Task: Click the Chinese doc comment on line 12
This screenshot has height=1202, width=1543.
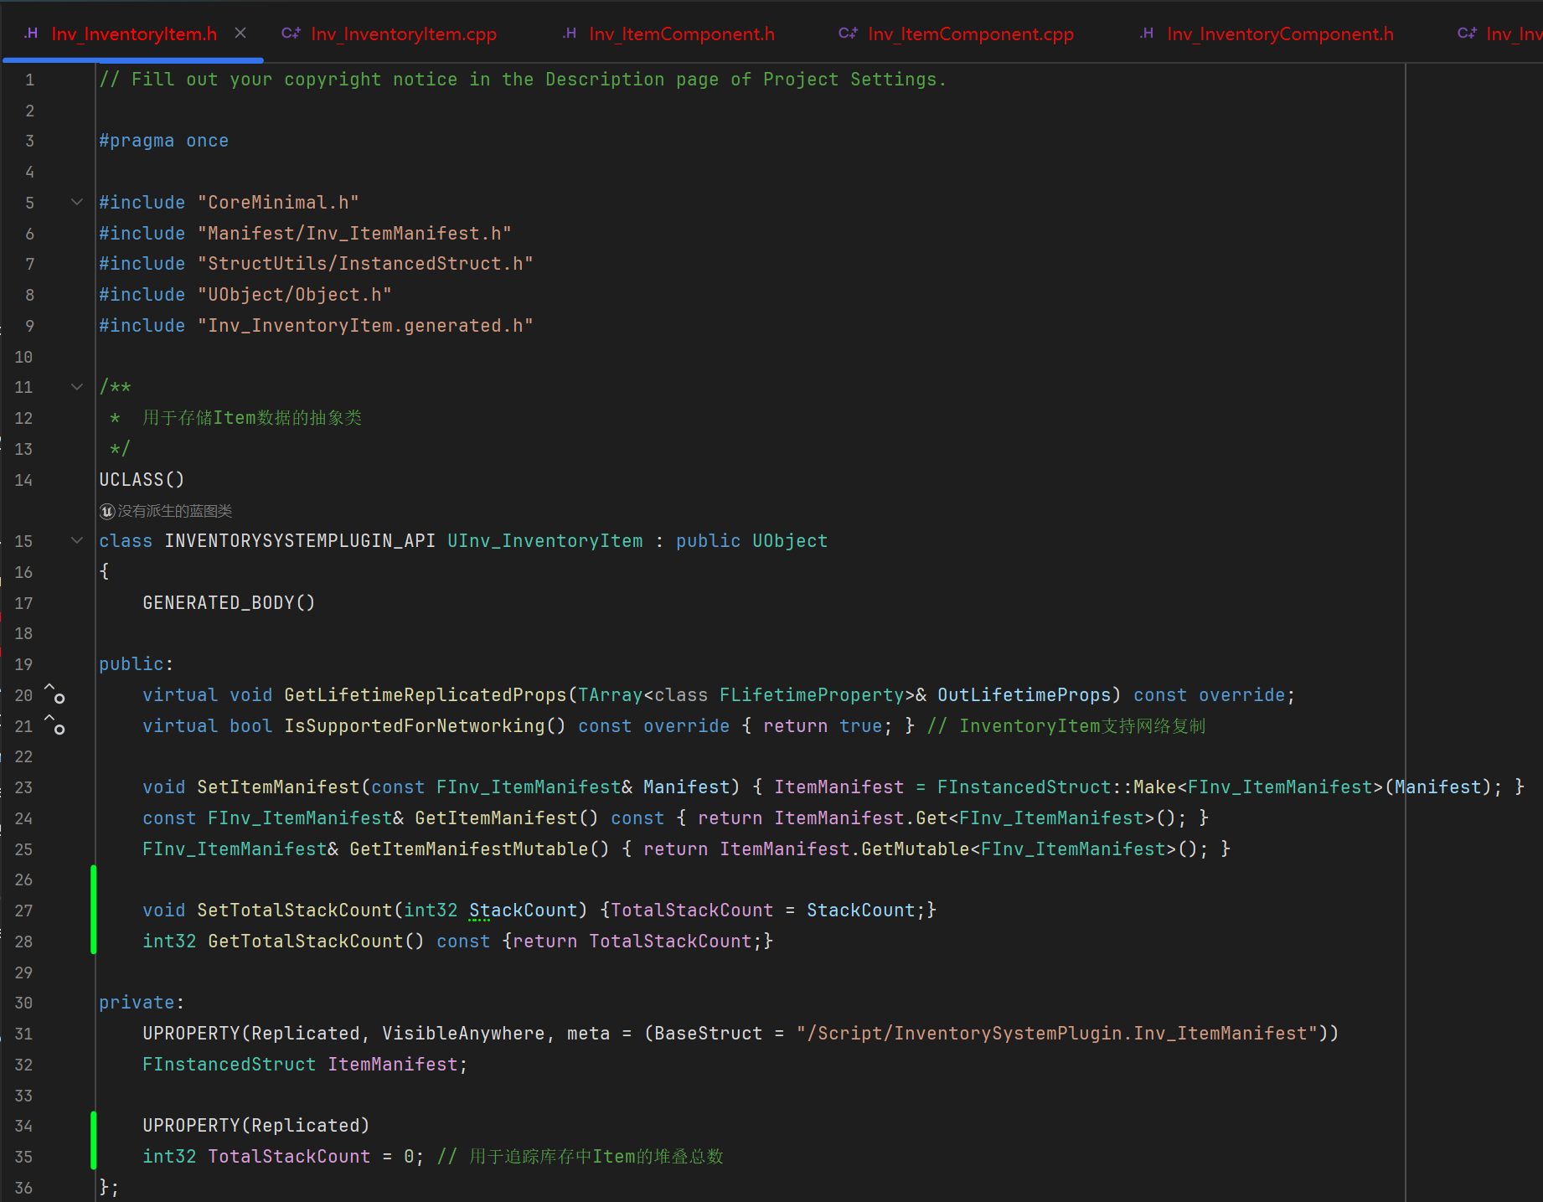Action: [252, 418]
